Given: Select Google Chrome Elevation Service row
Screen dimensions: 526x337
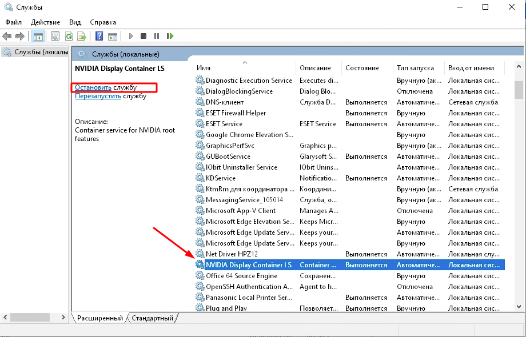Looking at the screenshot, I should pos(350,135).
